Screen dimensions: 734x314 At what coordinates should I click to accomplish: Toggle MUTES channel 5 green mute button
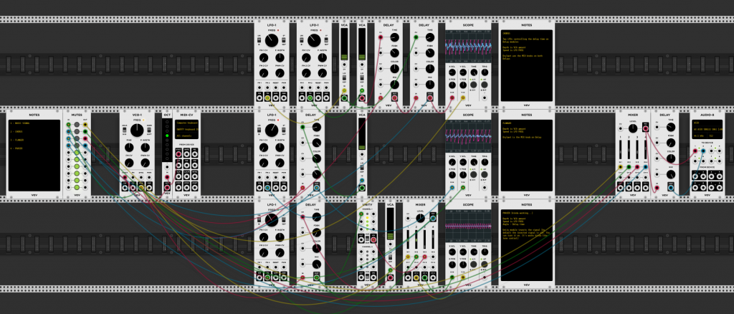[x=77, y=153]
